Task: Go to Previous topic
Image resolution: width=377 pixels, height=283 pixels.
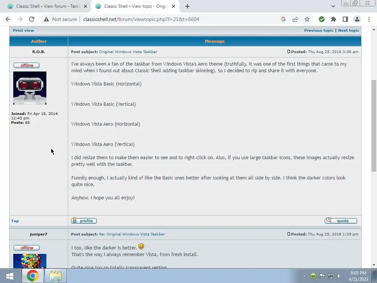Action: click(318, 30)
